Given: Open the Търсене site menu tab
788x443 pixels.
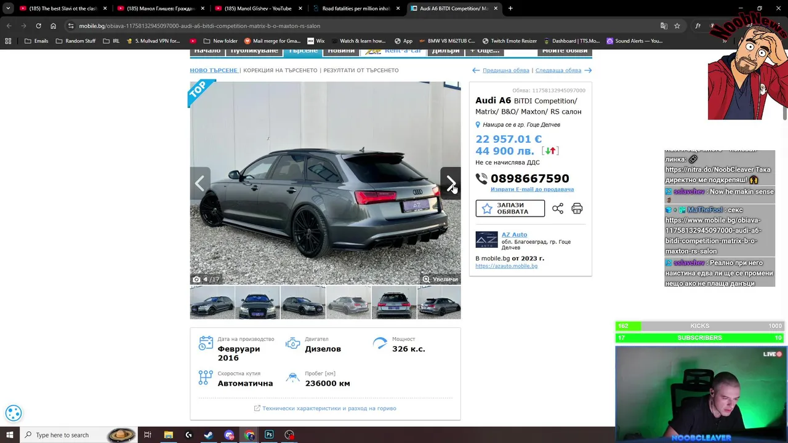Looking at the screenshot, I should tap(304, 52).
